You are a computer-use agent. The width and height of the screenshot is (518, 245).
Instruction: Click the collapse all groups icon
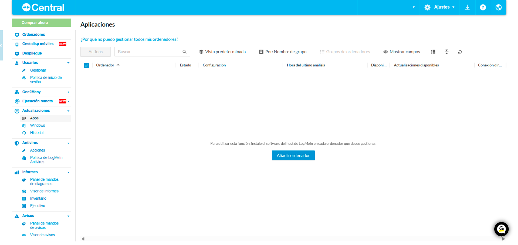(x=446, y=52)
